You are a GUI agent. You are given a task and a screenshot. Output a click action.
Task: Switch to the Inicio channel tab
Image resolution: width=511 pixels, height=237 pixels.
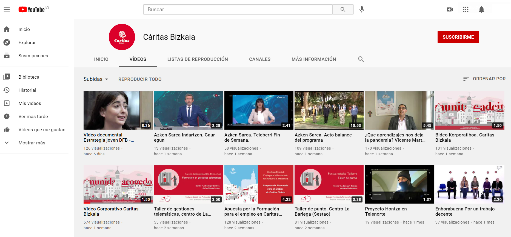point(101,59)
